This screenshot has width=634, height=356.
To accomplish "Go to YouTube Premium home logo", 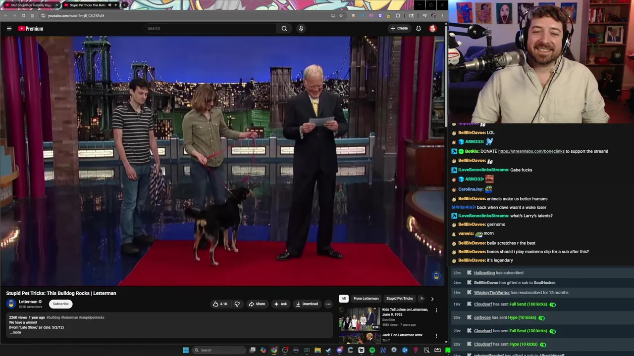I will click(31, 28).
